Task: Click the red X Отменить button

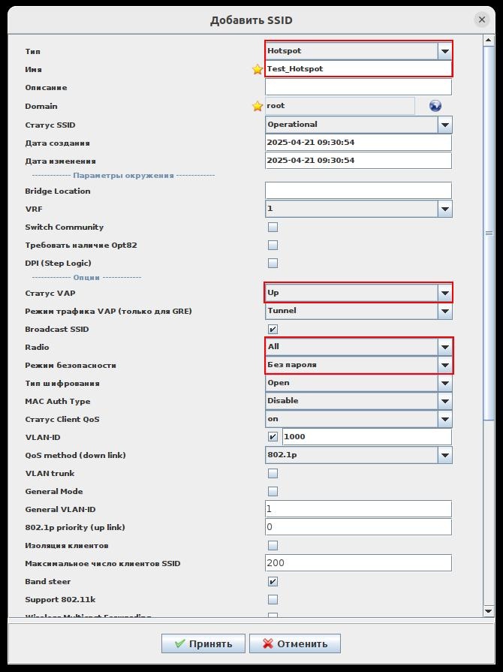Action: (295, 643)
